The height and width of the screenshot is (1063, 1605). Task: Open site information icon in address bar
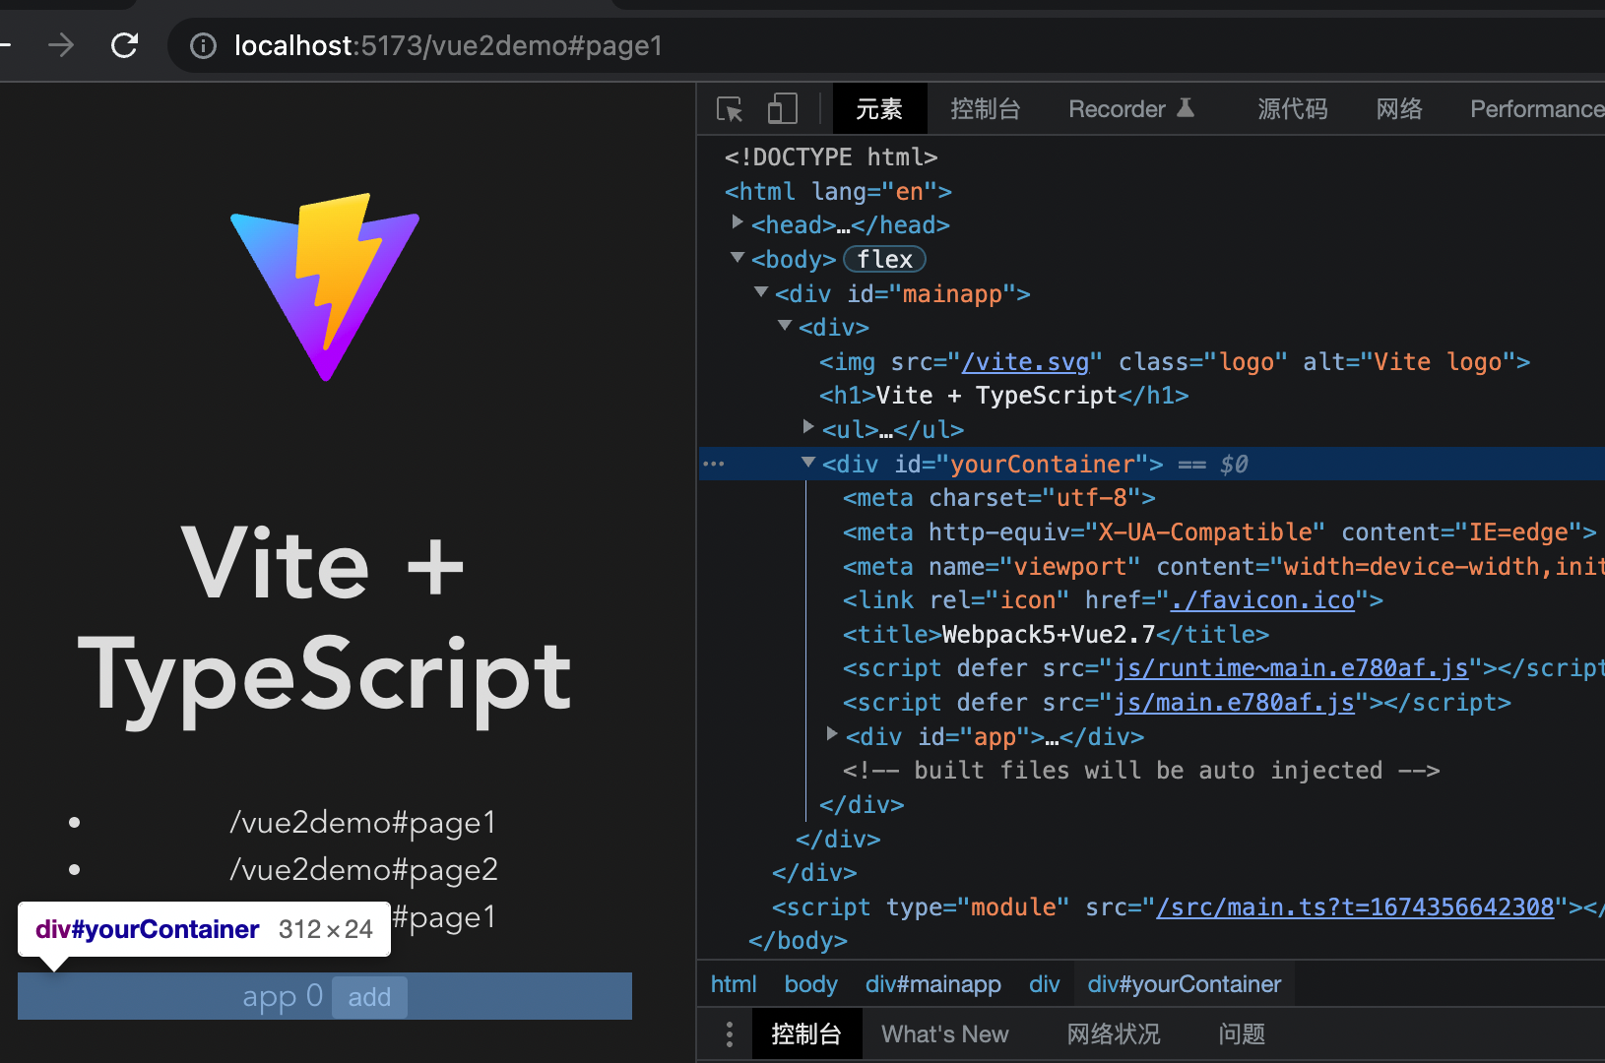[x=203, y=46]
